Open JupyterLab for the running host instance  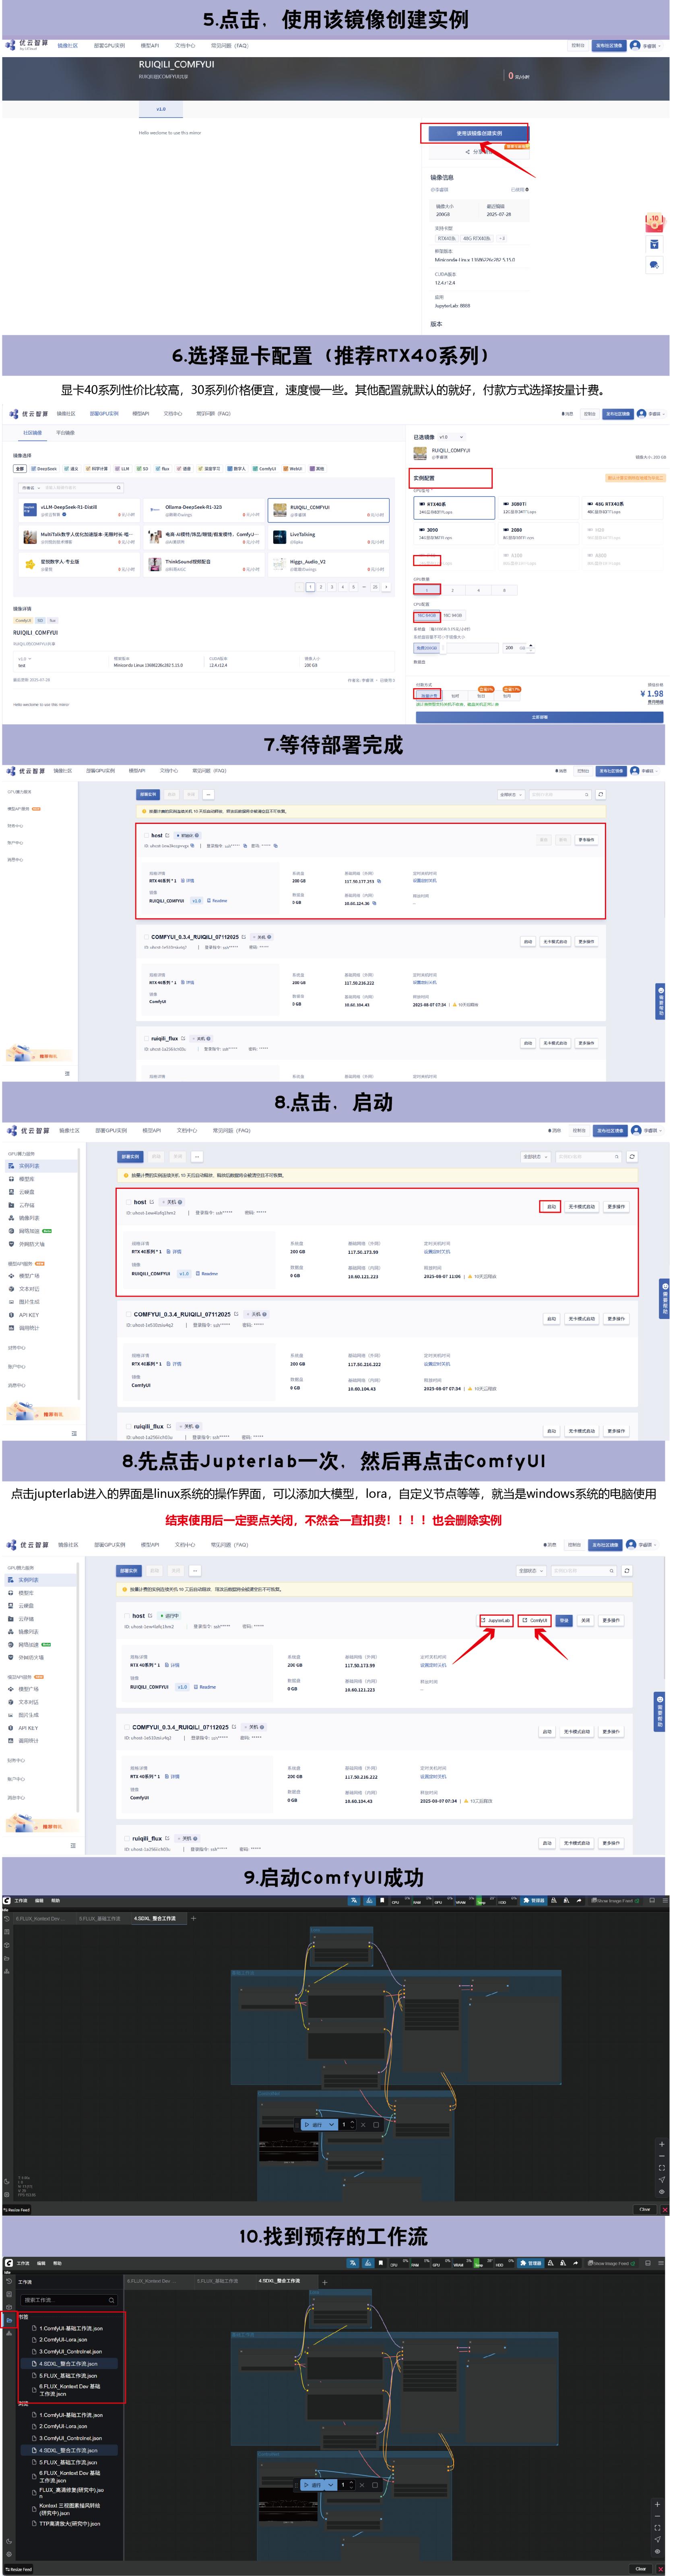tap(496, 1620)
